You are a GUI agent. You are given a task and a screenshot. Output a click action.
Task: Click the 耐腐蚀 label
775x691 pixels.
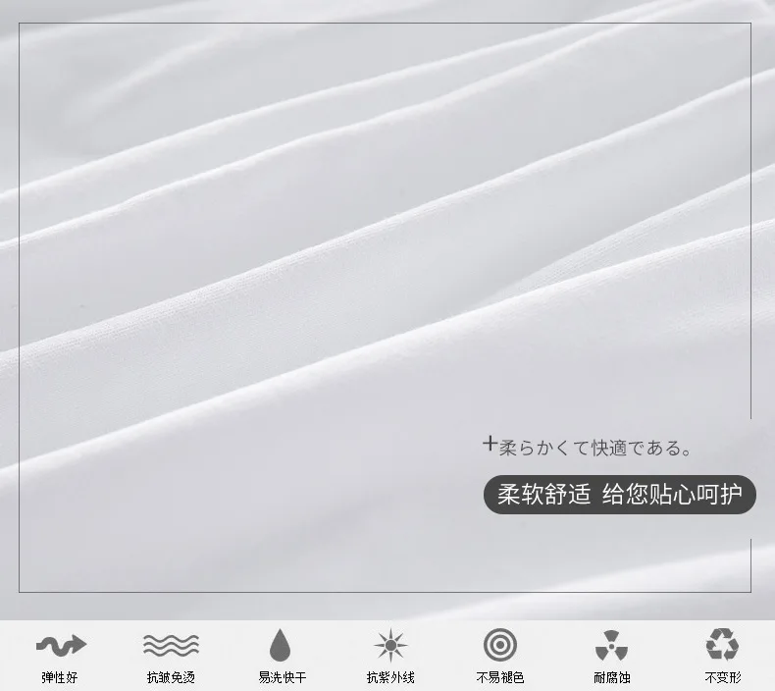[612, 677]
